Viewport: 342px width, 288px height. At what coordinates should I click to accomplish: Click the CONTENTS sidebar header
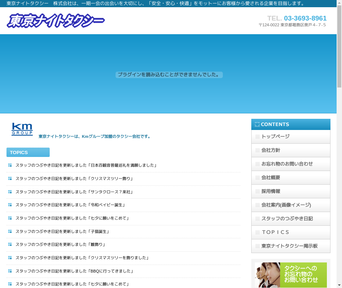pos(291,124)
